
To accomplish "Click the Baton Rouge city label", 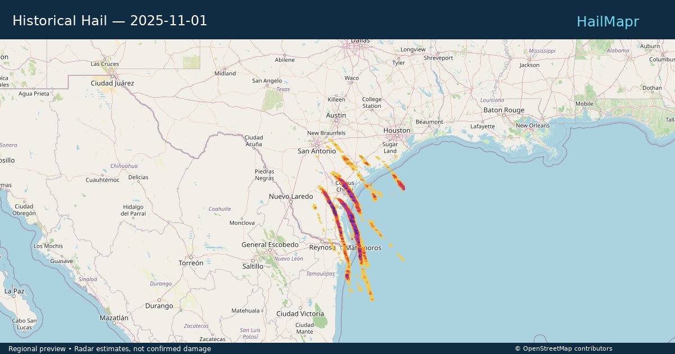I will (504, 110).
